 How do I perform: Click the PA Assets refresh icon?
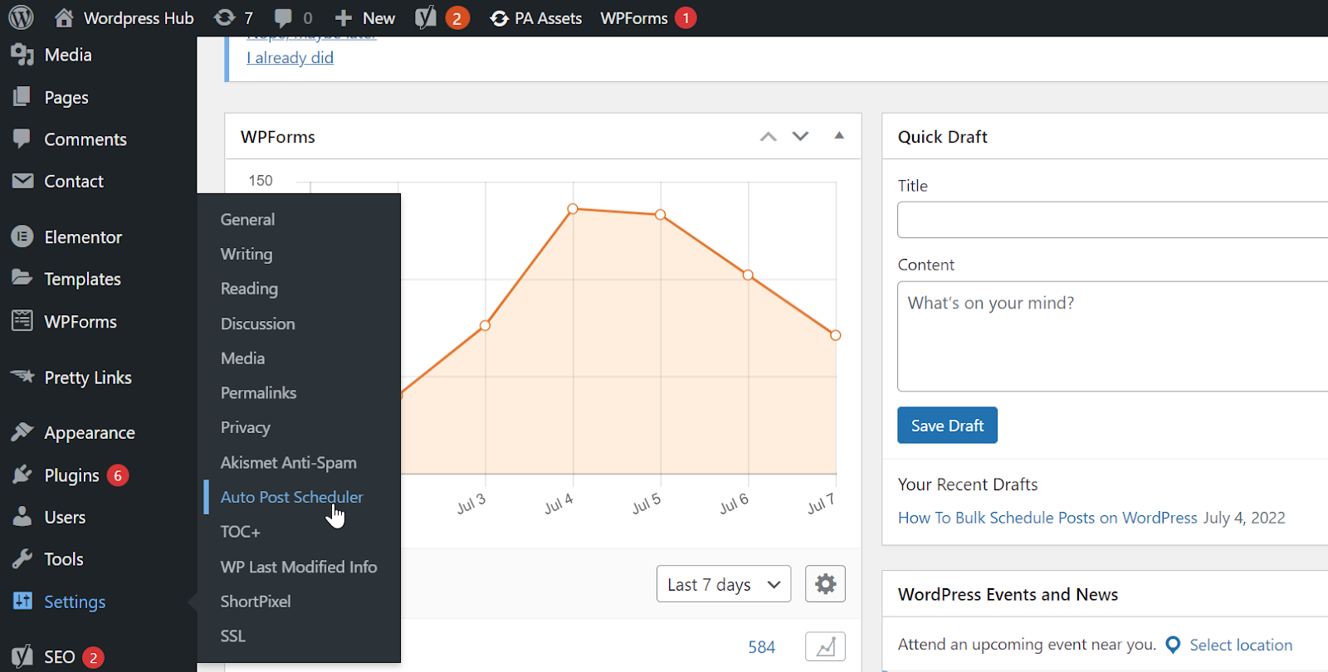pyautogui.click(x=499, y=18)
